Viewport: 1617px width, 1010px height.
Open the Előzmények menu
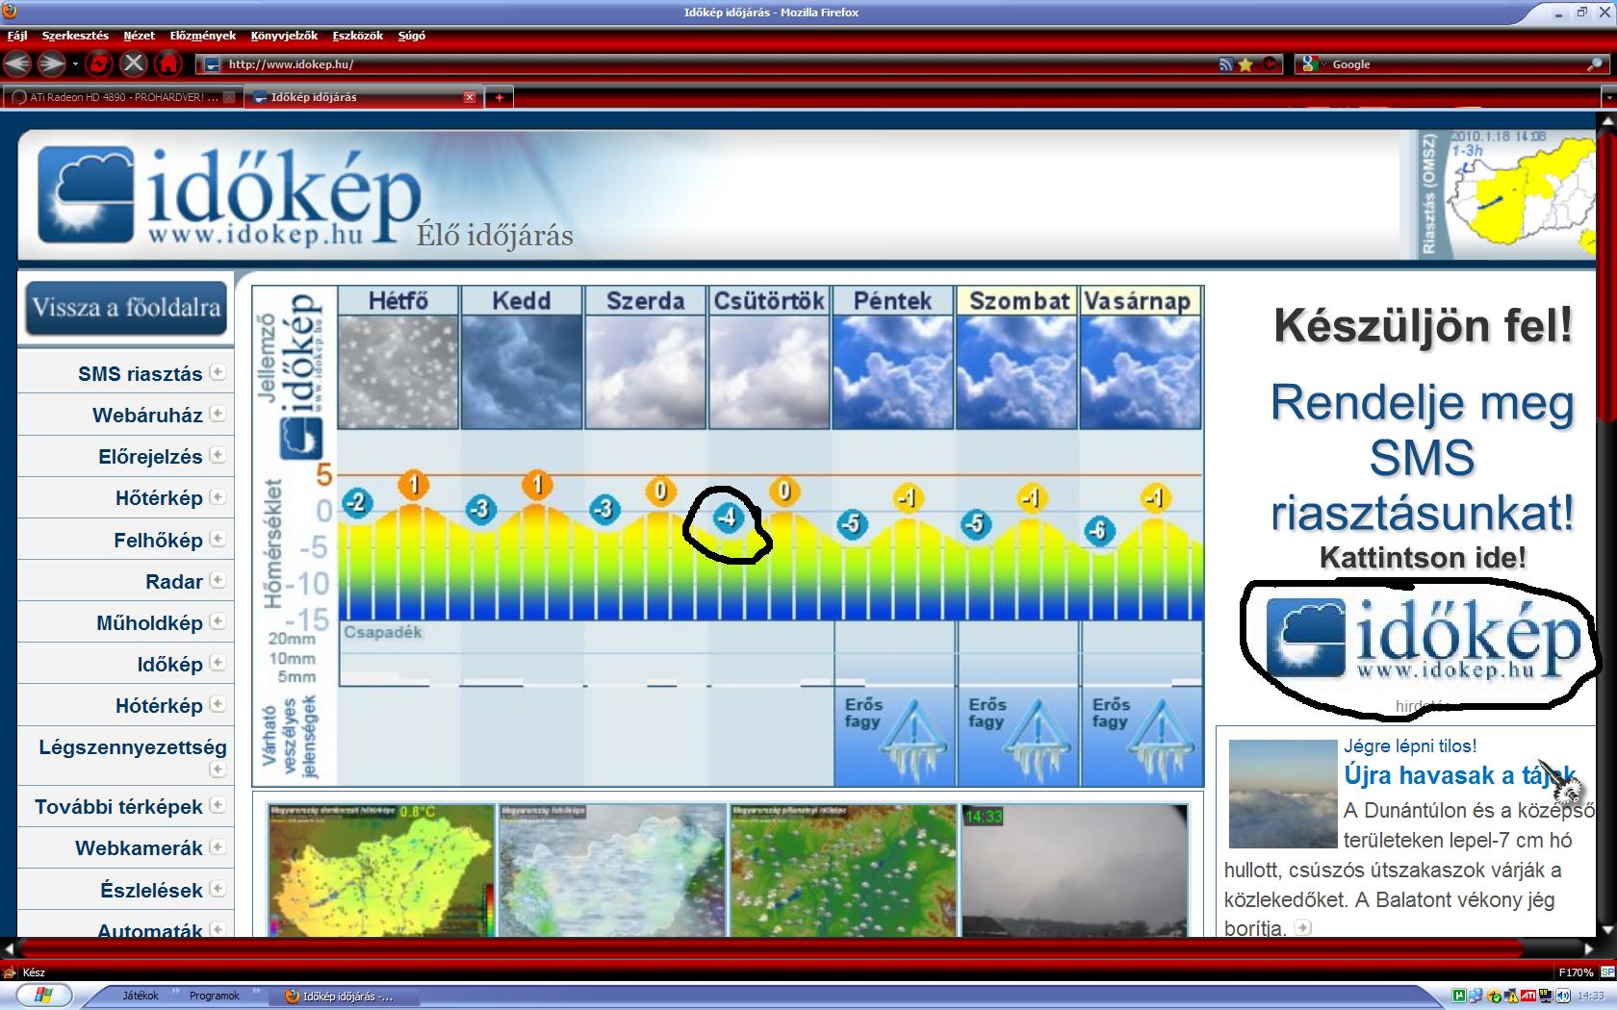202,36
